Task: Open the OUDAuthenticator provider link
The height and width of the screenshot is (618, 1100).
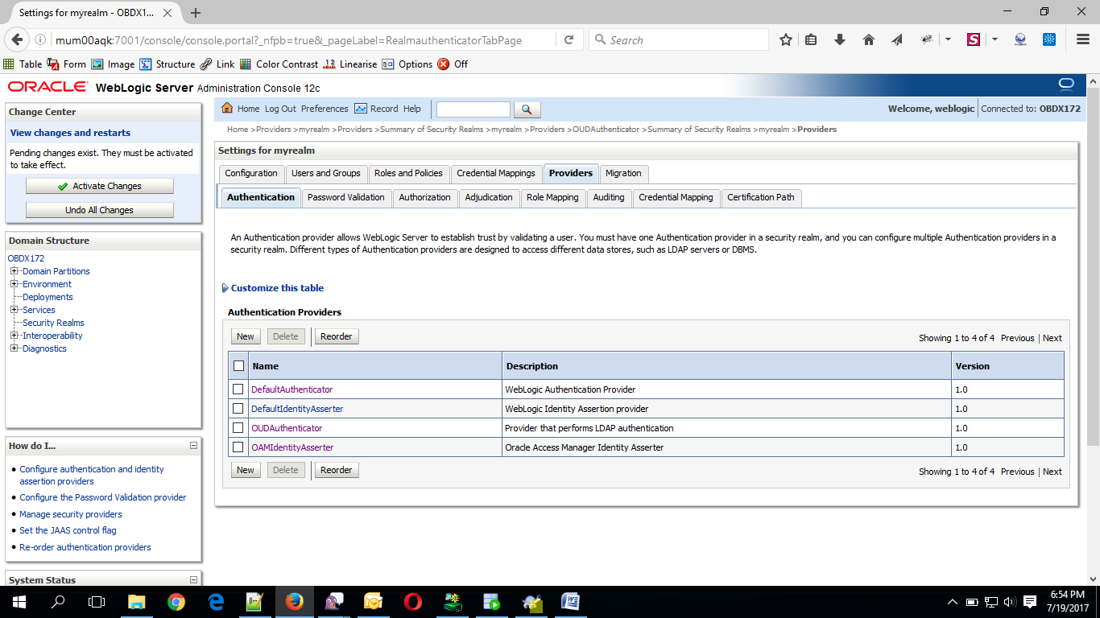Action: pos(287,428)
